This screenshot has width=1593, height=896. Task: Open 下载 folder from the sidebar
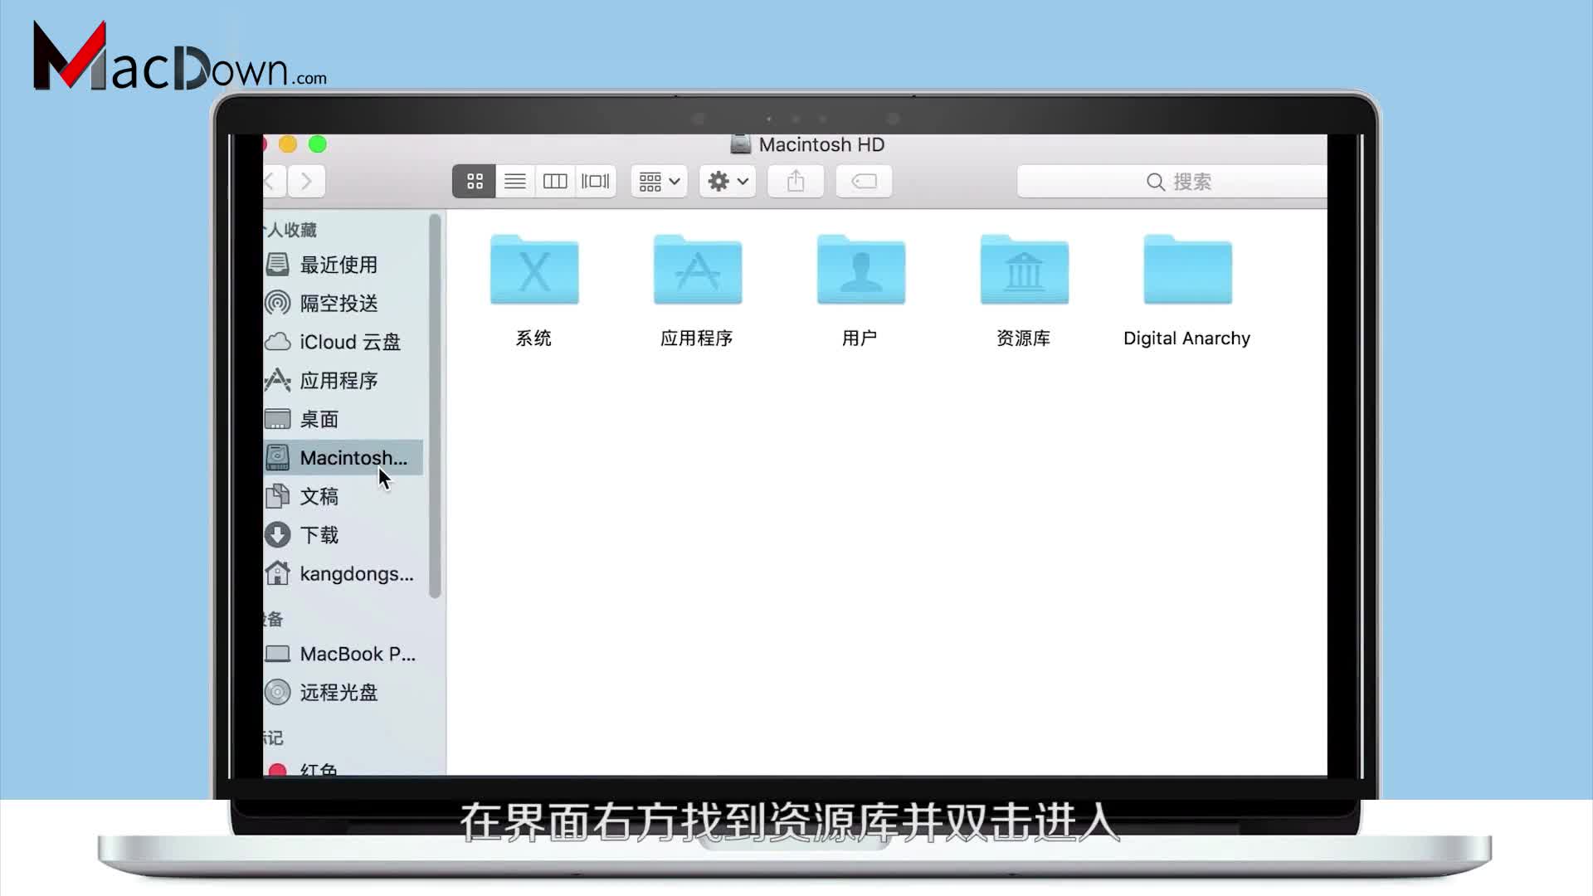point(319,535)
